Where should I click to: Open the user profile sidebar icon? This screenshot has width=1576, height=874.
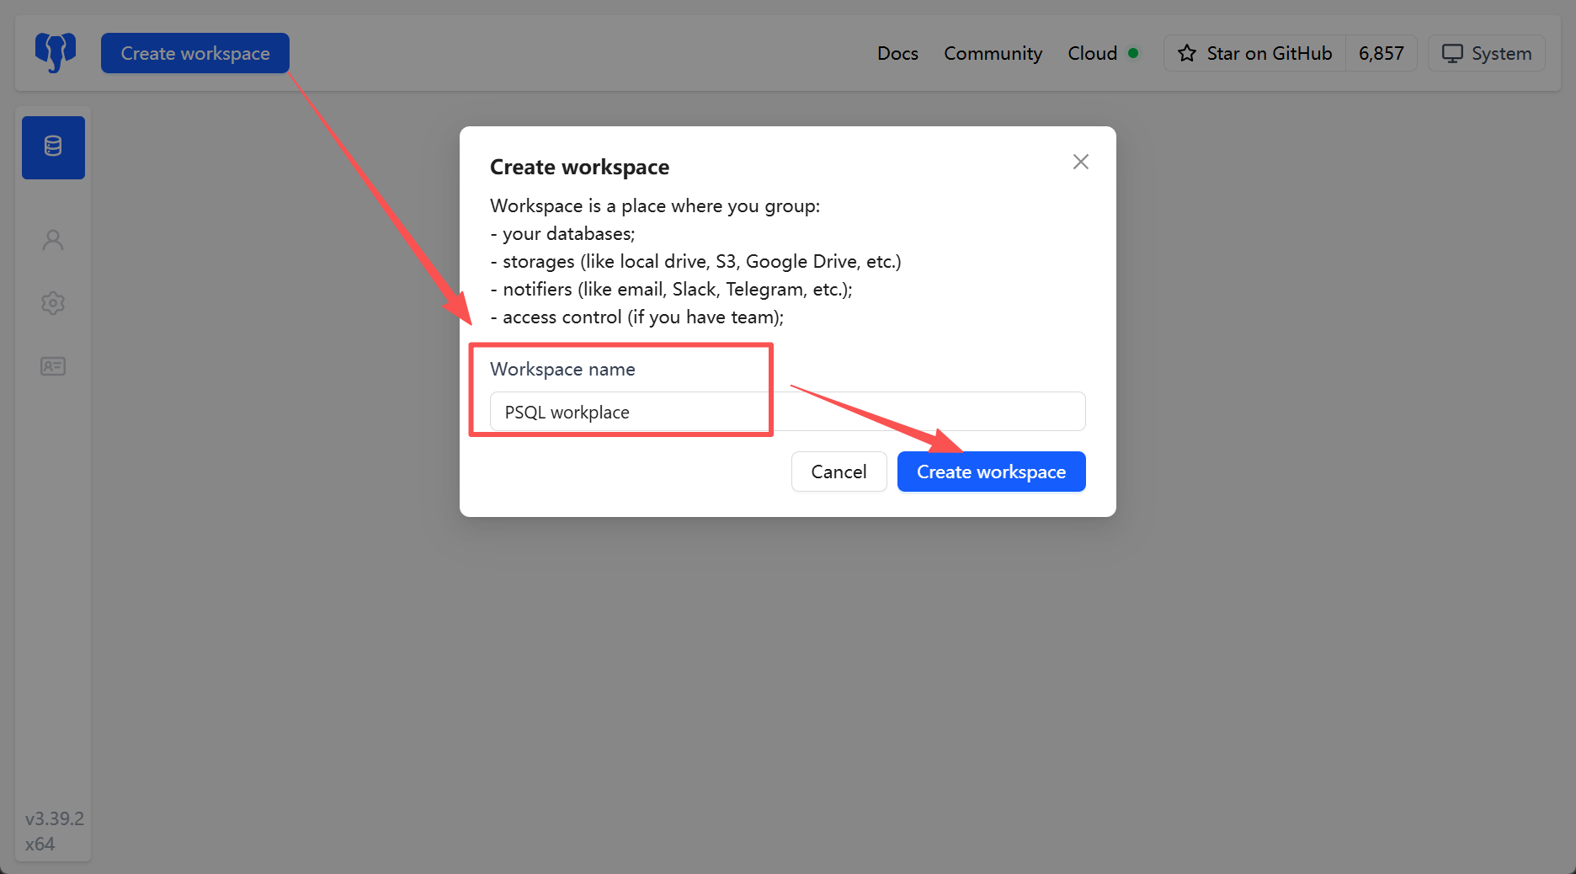point(53,241)
